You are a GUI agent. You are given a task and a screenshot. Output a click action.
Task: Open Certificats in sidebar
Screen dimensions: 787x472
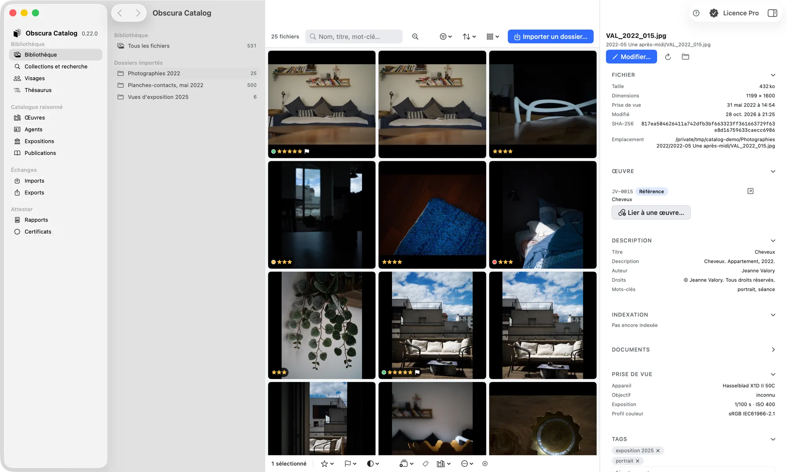55,232
